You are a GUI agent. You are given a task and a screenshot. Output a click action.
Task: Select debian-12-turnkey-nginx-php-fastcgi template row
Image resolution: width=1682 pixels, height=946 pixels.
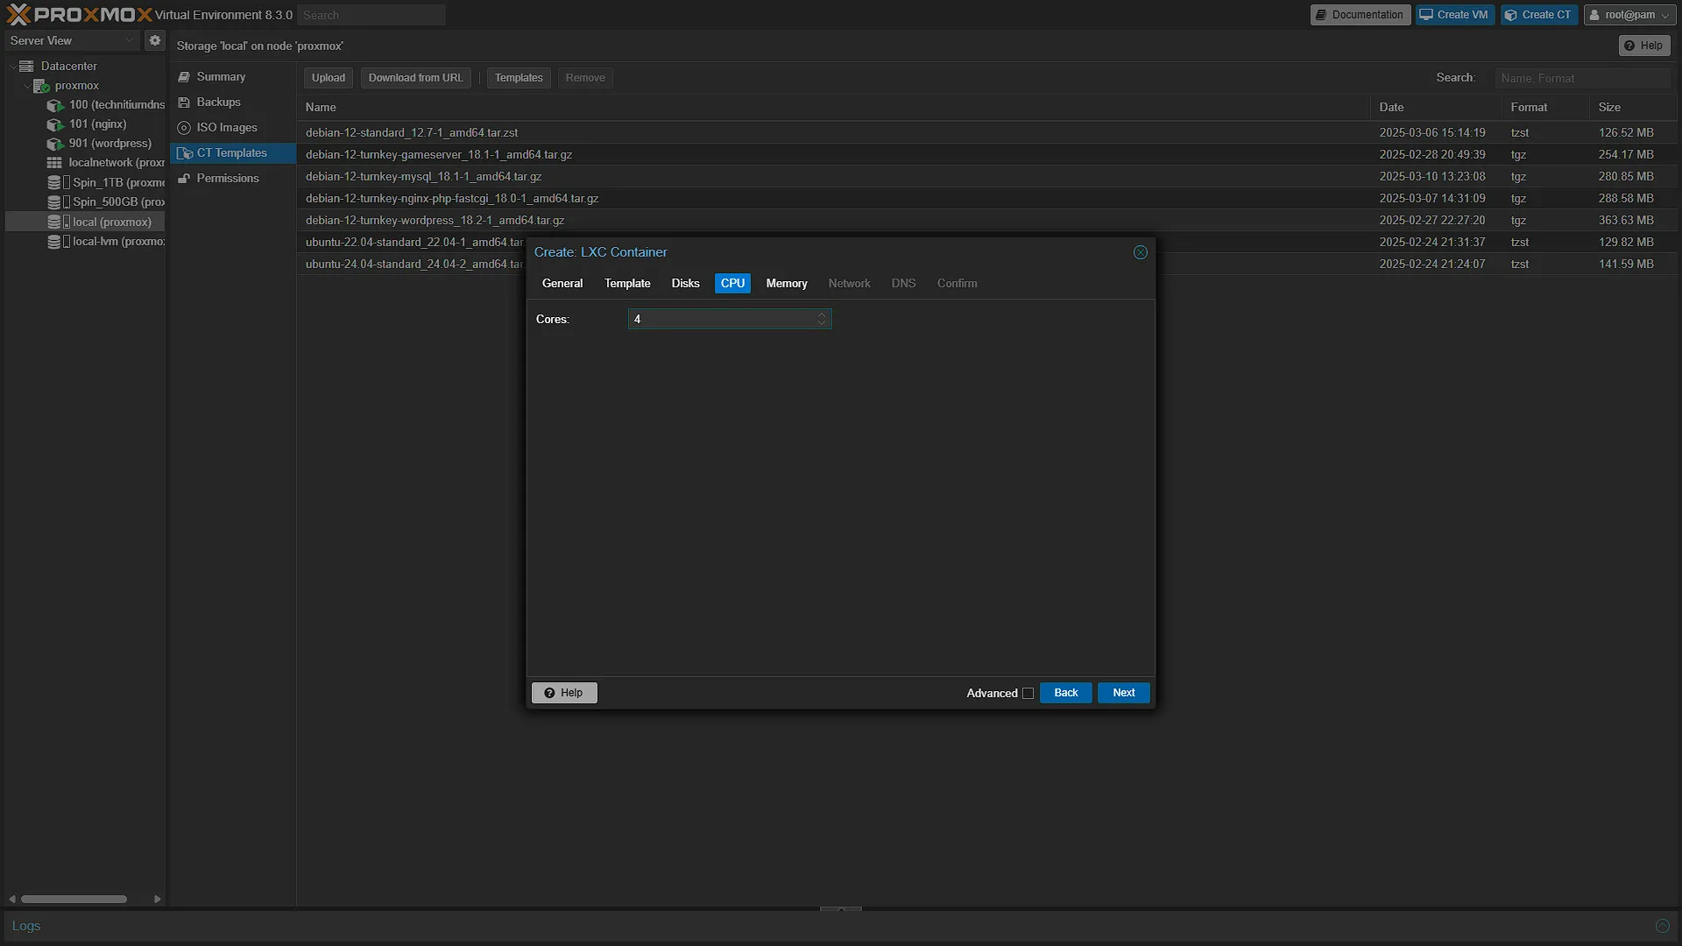pos(986,199)
